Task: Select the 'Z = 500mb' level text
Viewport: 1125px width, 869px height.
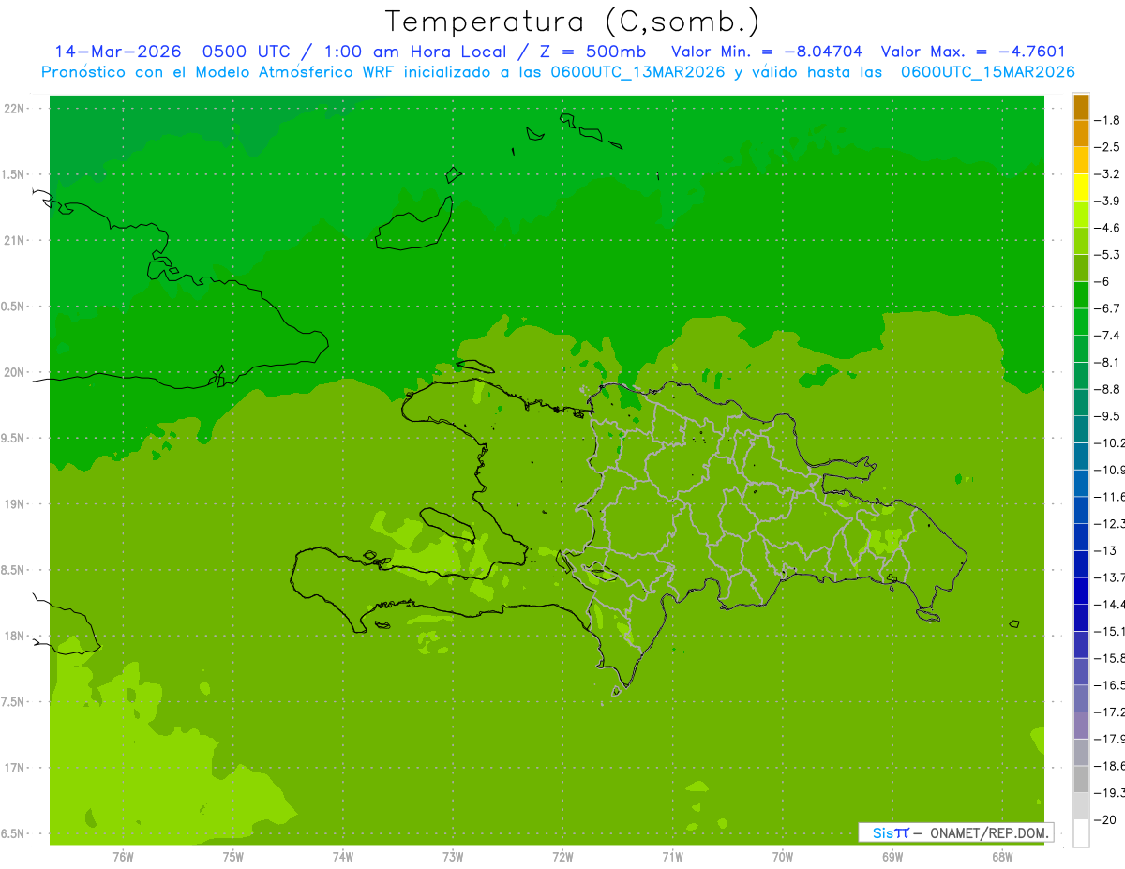Action: tap(591, 52)
